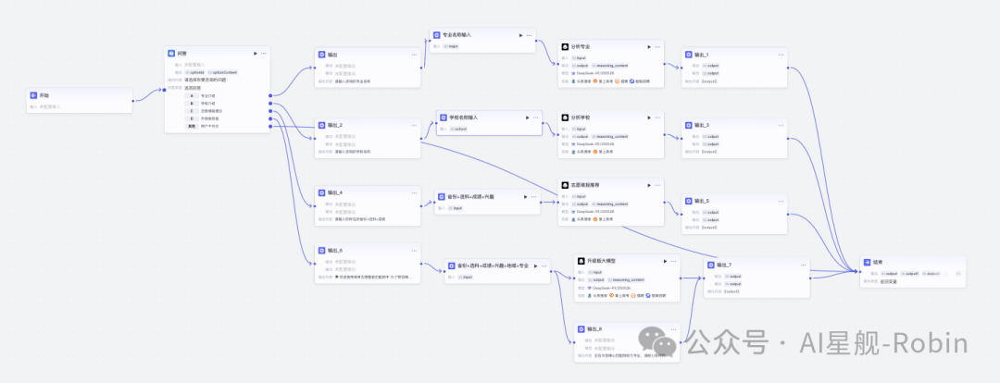
Task: Click the output port of 开始 node
Action: tap(132, 100)
